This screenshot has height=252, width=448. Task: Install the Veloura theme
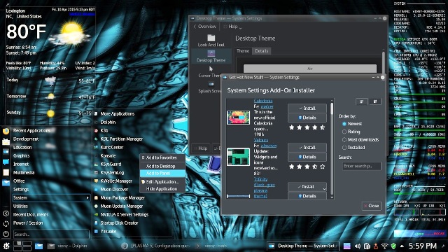[307, 148]
